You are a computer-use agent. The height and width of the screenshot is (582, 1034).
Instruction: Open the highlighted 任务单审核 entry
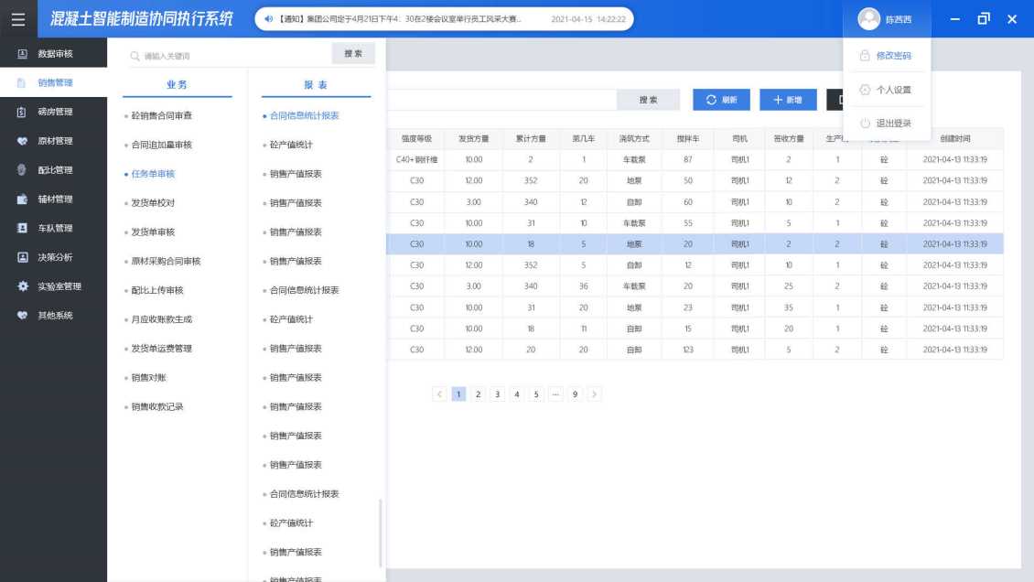(x=153, y=174)
